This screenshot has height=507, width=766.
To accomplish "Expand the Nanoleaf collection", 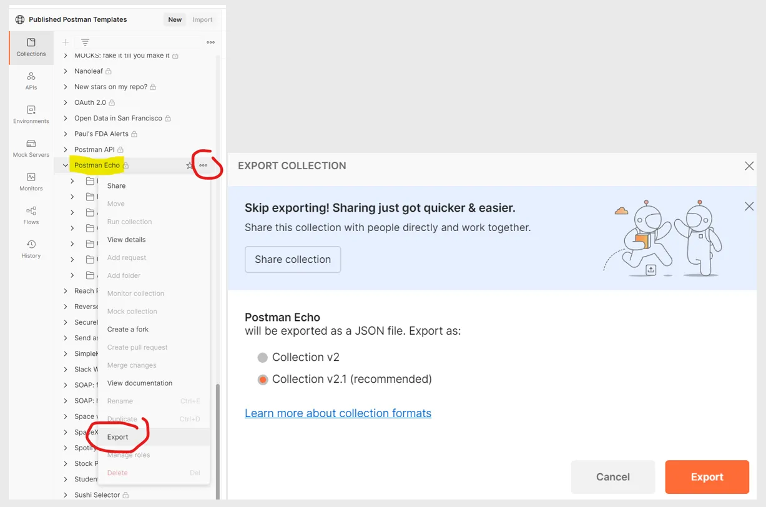I will click(66, 71).
